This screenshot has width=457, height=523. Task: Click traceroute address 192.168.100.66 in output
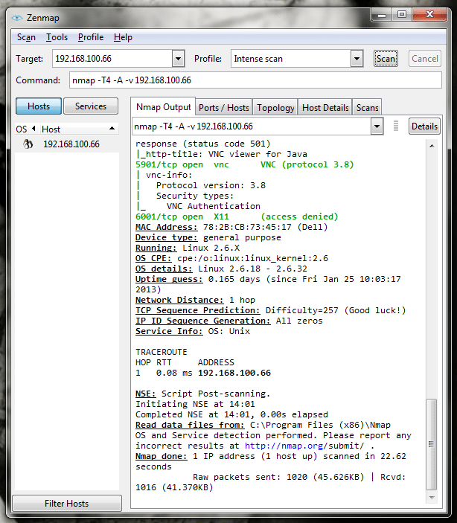point(234,373)
